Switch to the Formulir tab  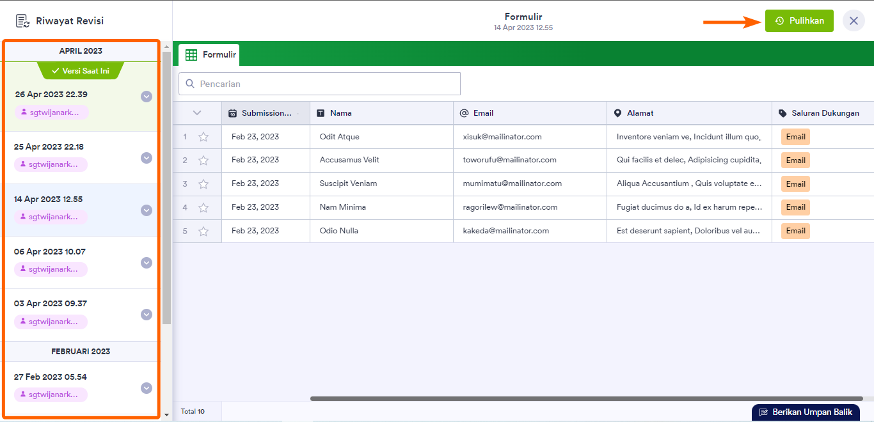click(x=209, y=55)
